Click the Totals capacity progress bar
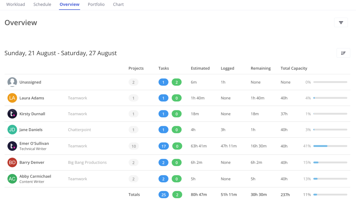 pyautogui.click(x=330, y=194)
